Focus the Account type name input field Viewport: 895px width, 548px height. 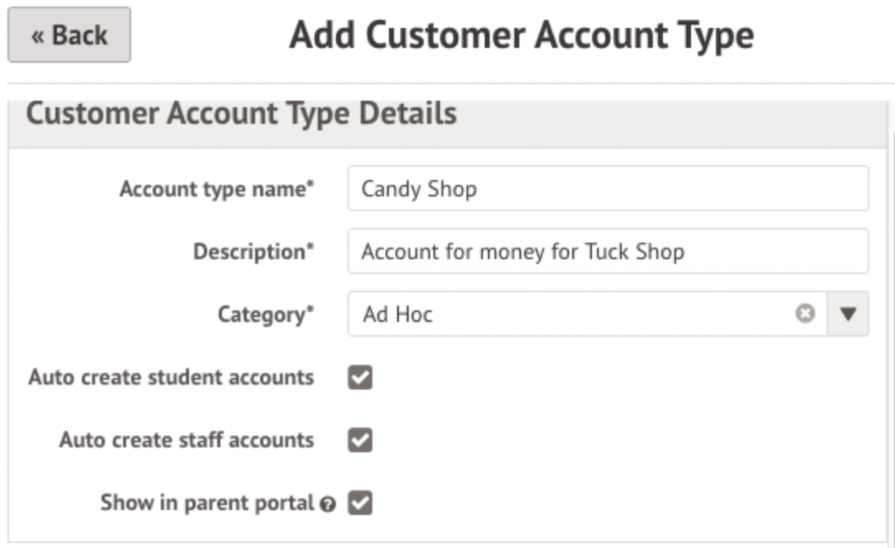pyautogui.click(x=608, y=188)
